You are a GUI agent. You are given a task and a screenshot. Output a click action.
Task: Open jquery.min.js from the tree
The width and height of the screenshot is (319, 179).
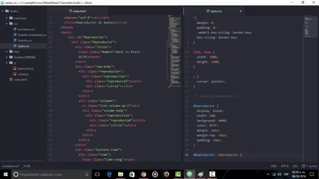(25, 69)
